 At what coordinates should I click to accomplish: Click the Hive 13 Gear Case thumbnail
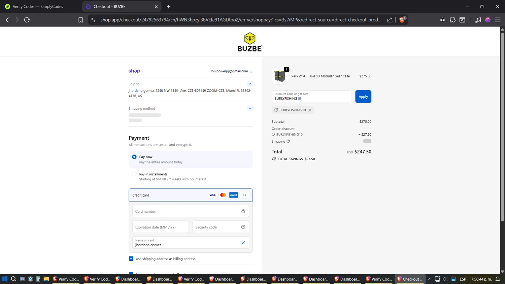[280, 76]
